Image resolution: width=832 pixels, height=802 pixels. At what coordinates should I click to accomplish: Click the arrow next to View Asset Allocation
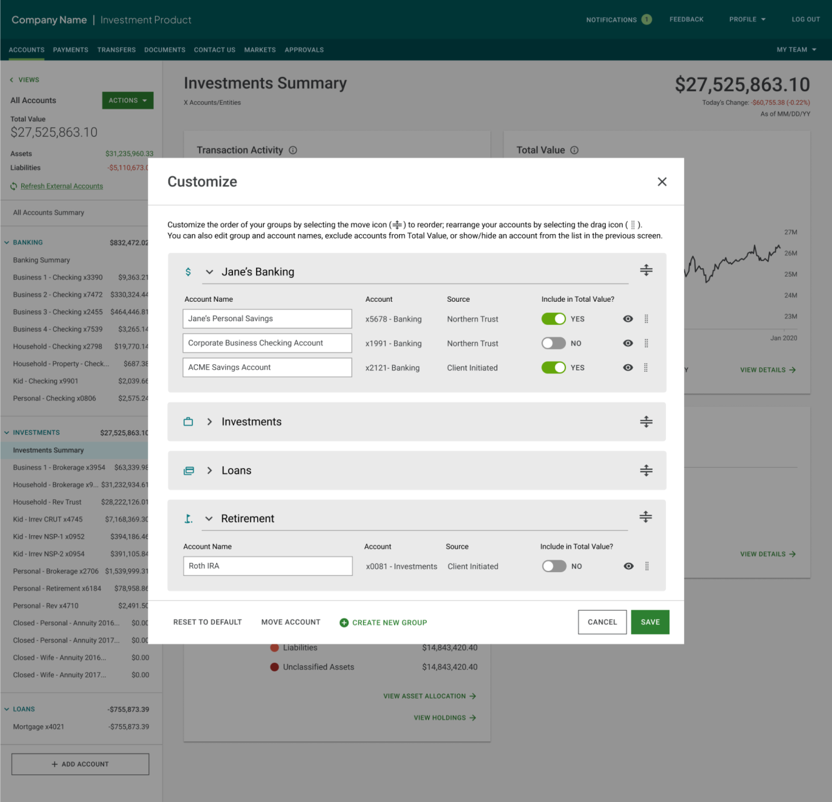point(473,696)
